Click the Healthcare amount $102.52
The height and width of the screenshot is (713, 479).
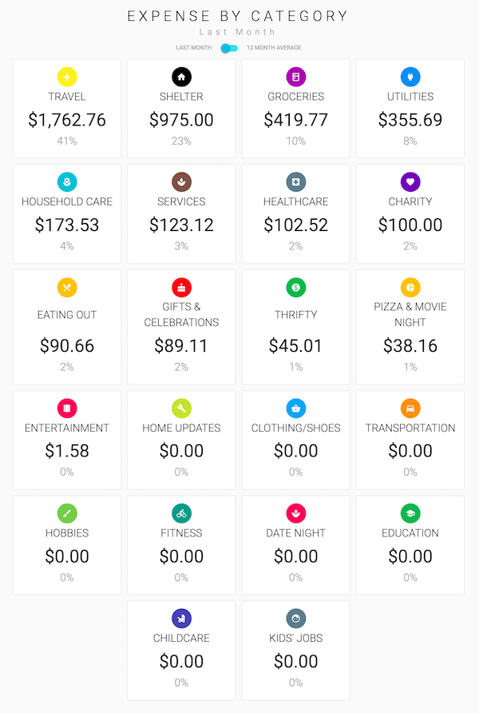coord(296,225)
